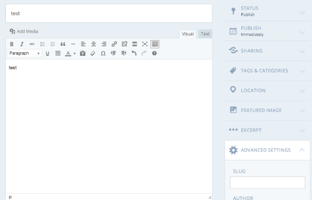312x200 pixels.
Task: Undo the last edit
Action: (134, 54)
